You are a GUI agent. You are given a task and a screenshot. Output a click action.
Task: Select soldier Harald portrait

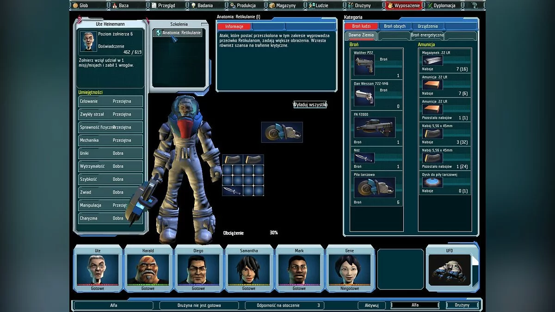point(148,269)
